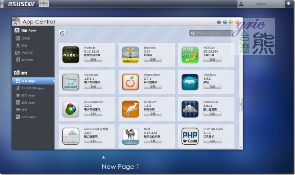Image resolution: width=295 pixels, height=175 pixels.
Task: Open the OpenCart app icon
Action: [71, 82]
